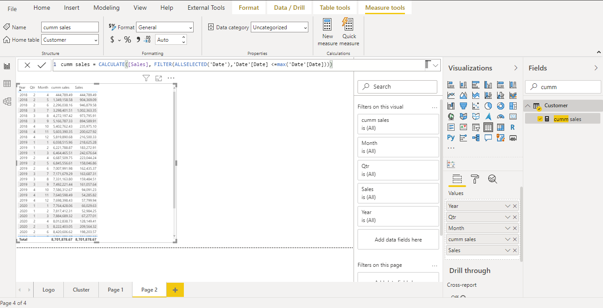The height and width of the screenshot is (308, 603).
Task: Select the matrix visual
Action: click(500, 127)
